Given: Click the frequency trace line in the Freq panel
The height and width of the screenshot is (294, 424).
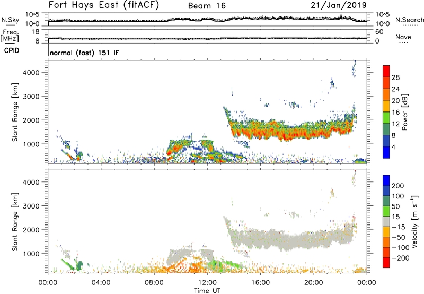Looking at the screenshot, I should point(207,38).
